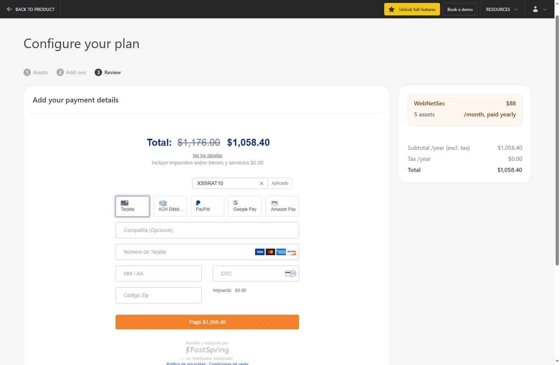
Task: Clear the XSSRAT10 coupon code
Action: pos(262,183)
